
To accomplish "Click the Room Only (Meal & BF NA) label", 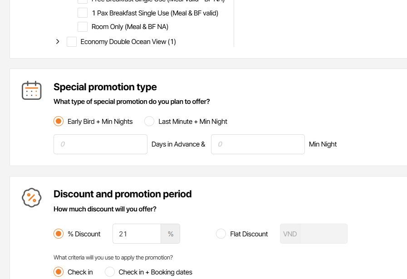I will tap(130, 27).
